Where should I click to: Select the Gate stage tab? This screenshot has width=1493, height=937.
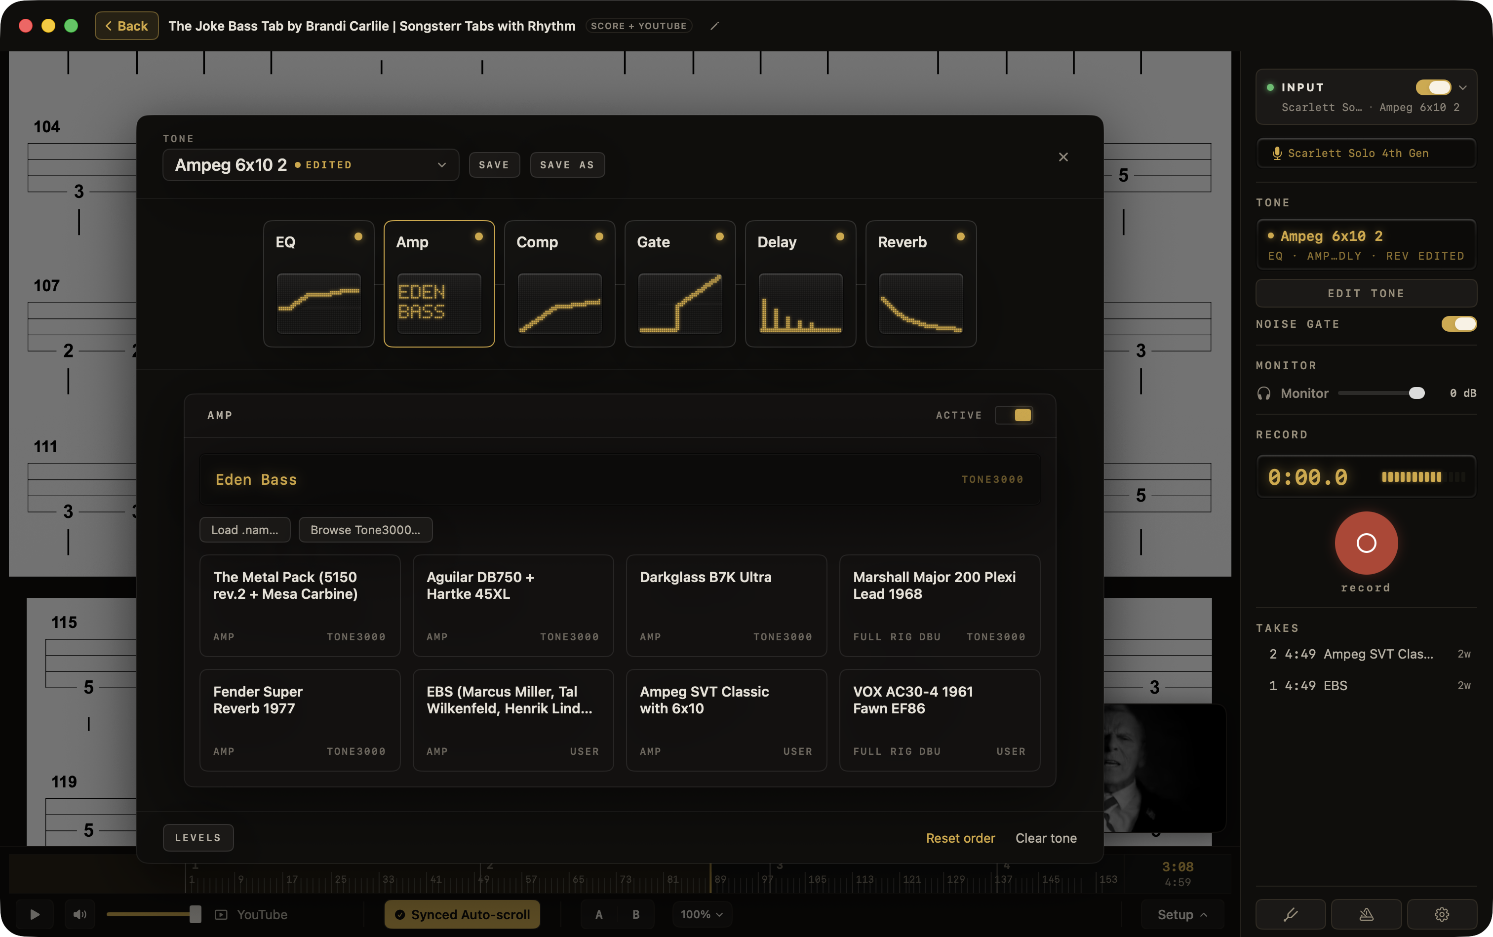[x=680, y=284]
